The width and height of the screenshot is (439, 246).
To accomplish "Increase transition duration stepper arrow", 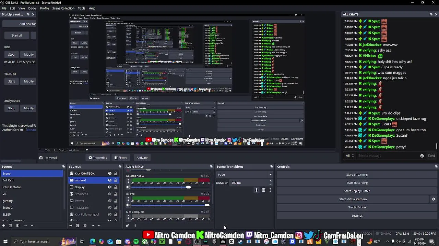I will point(271,181).
